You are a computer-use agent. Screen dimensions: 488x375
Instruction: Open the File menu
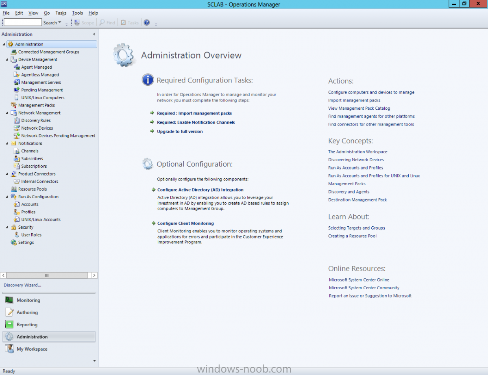[6, 13]
